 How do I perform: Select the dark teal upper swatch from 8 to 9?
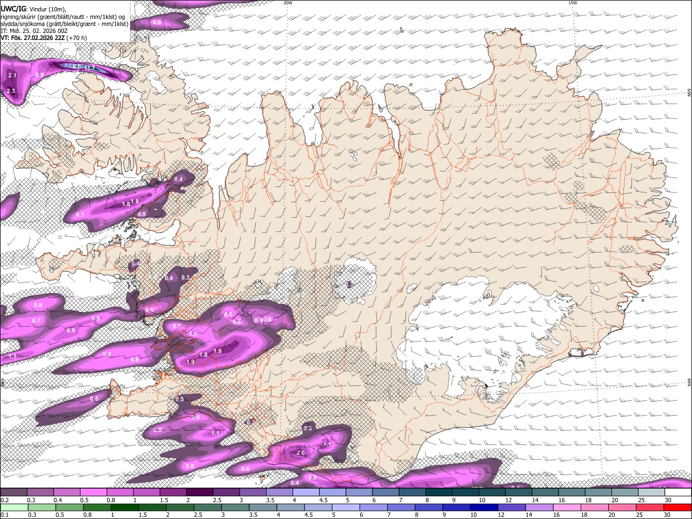(x=438, y=493)
